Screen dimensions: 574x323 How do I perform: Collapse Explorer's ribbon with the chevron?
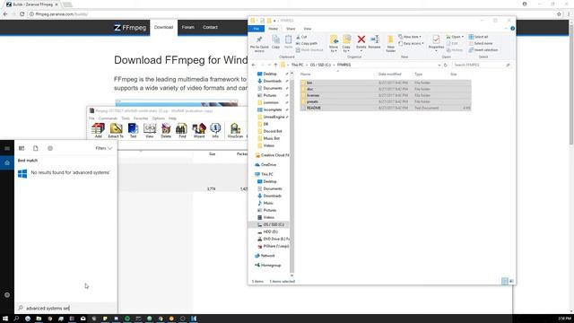pyautogui.click(x=507, y=29)
